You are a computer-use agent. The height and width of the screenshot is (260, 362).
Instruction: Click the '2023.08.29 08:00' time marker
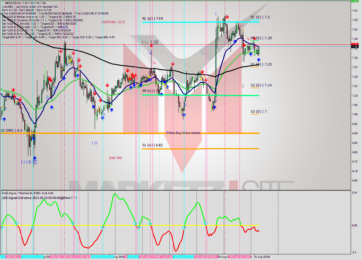pyautogui.click(x=206, y=257)
